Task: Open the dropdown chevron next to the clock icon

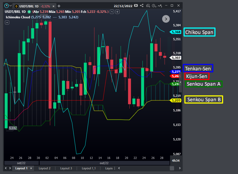Action: point(10,6)
